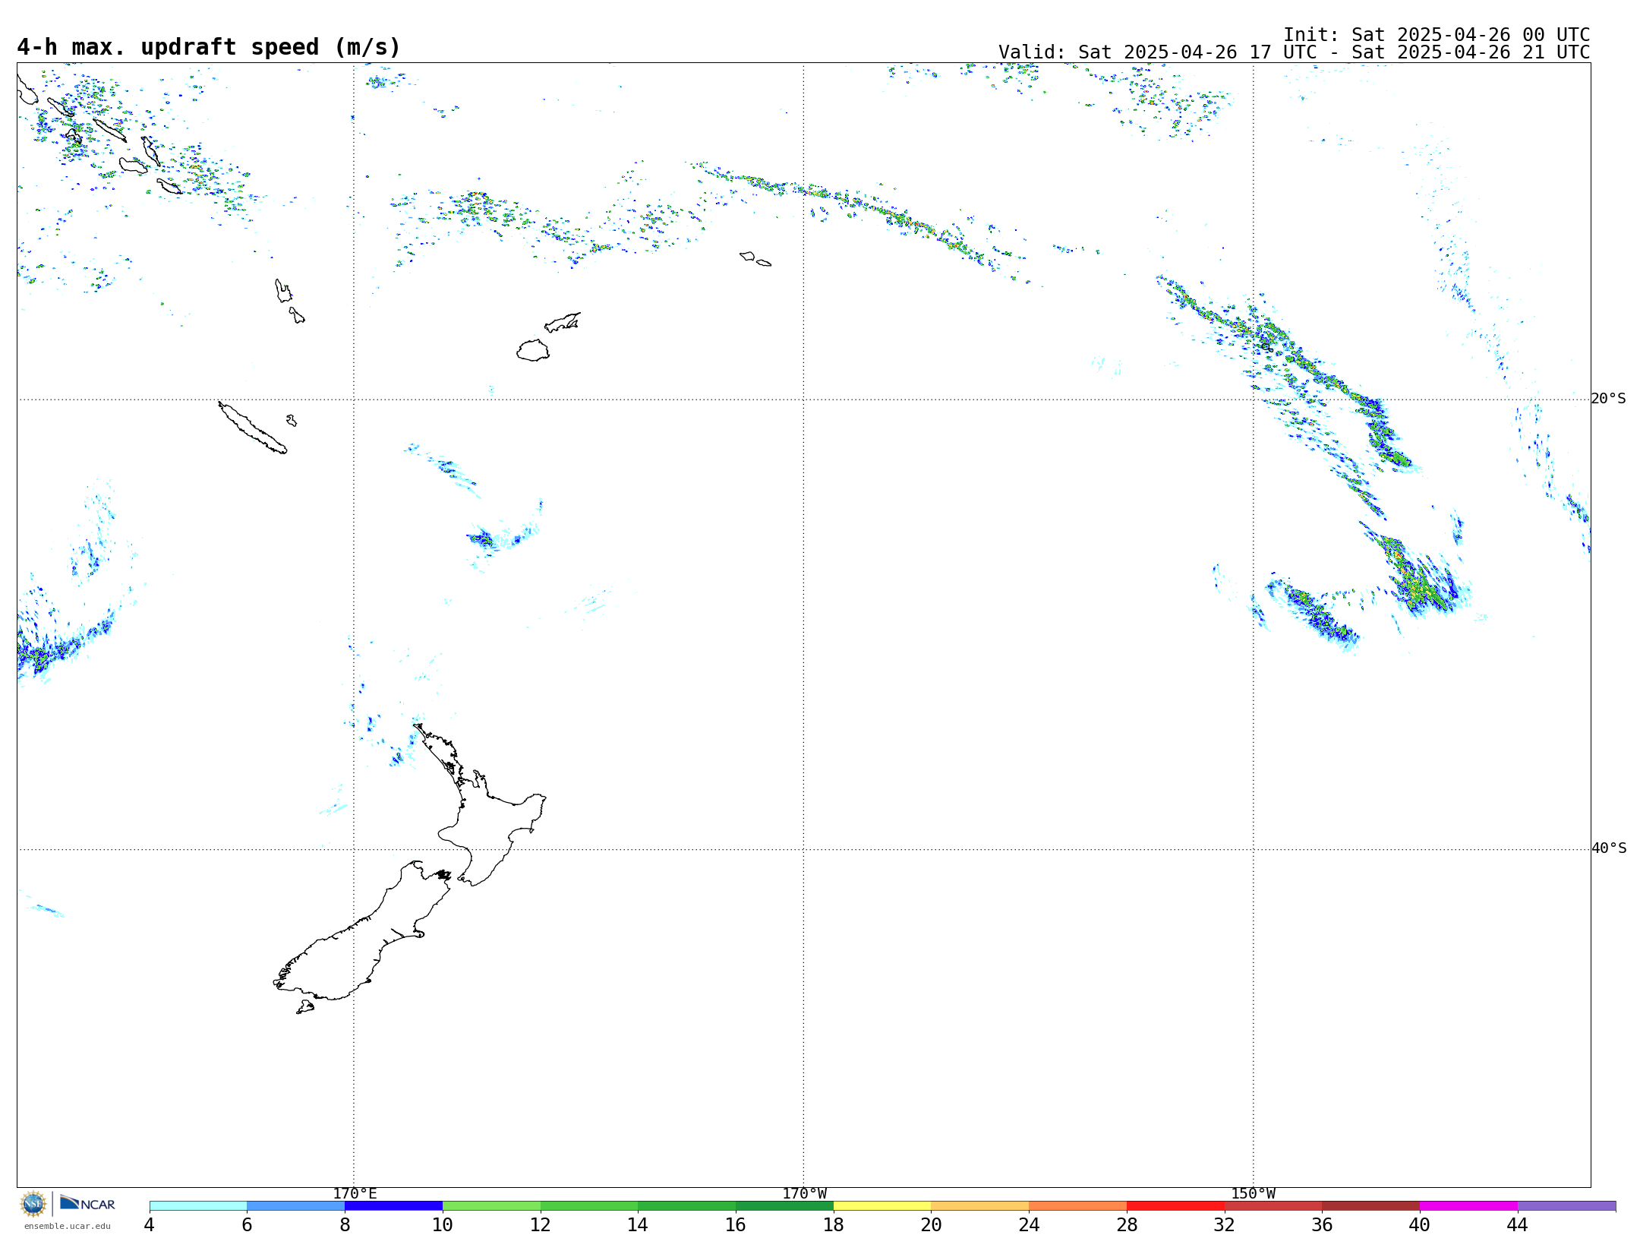Screen dimensions: 1640x1235
Task: Select the green 12-14 color swatch
Action: (x=589, y=1206)
